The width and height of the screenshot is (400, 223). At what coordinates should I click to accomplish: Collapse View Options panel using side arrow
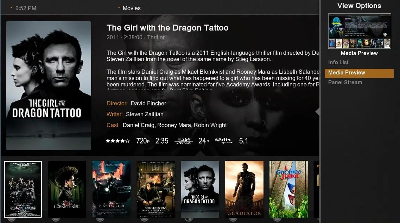click(x=318, y=112)
